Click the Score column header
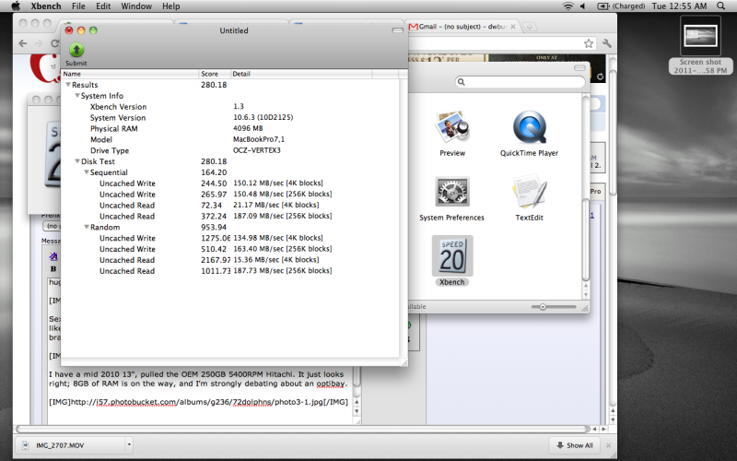 coord(215,74)
